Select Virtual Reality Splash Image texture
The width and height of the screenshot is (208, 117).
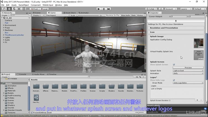point(199,55)
